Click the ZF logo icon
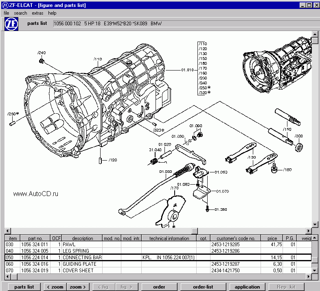 11,24
